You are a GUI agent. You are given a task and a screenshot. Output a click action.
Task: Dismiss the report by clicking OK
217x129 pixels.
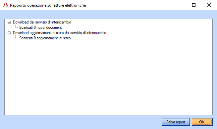(202, 122)
